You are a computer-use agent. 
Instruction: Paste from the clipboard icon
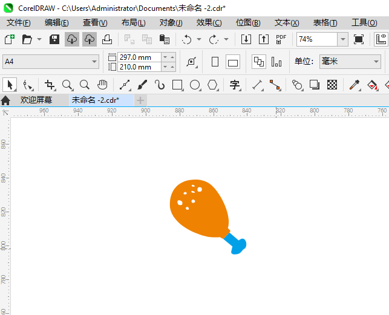point(164,39)
